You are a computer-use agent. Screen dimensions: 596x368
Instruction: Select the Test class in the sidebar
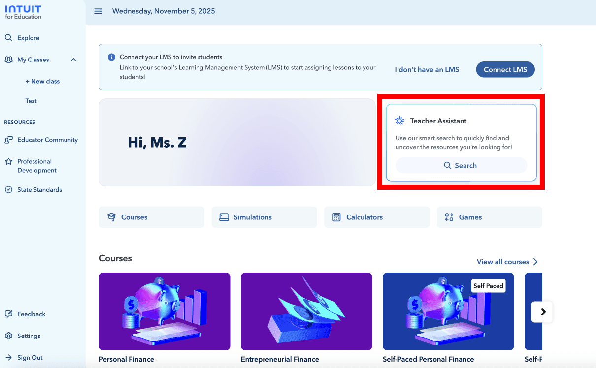(31, 100)
